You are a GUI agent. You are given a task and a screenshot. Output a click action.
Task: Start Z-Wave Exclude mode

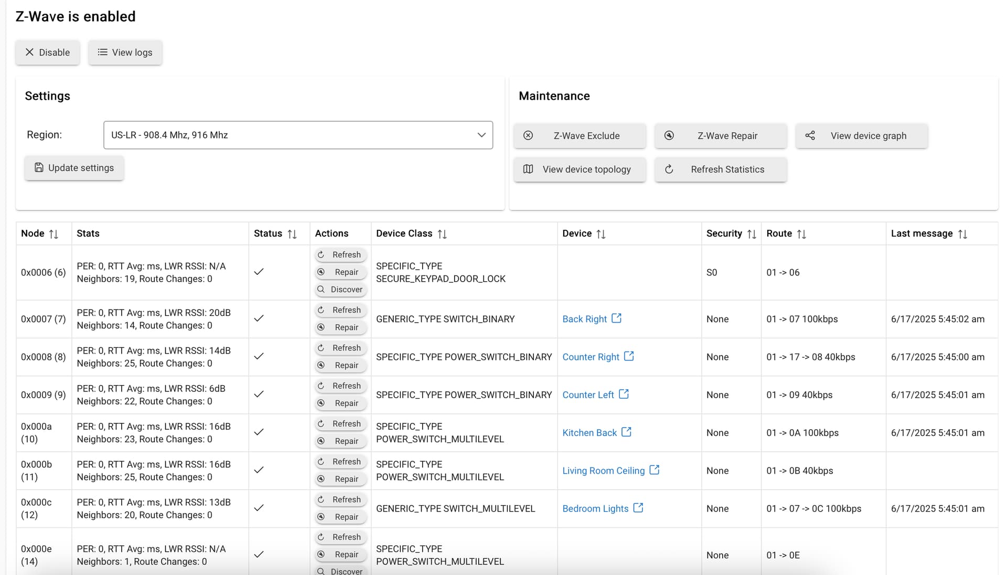click(580, 136)
